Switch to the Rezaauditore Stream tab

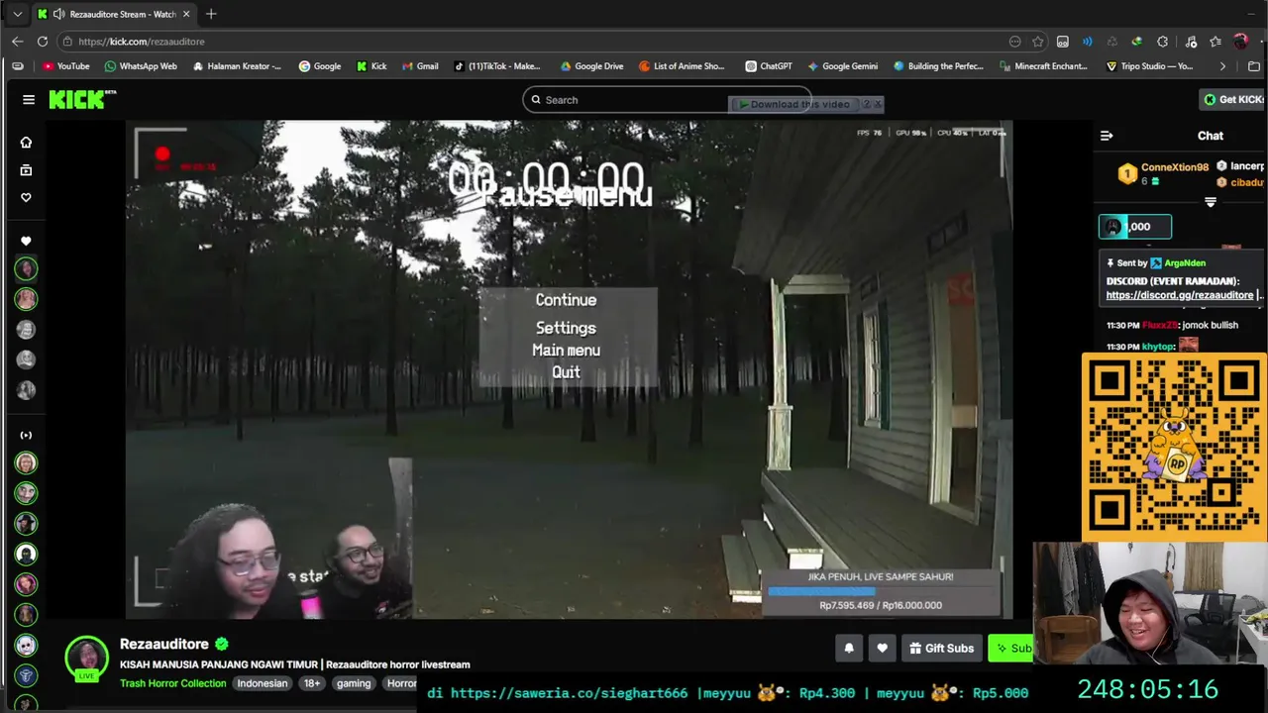114,14
